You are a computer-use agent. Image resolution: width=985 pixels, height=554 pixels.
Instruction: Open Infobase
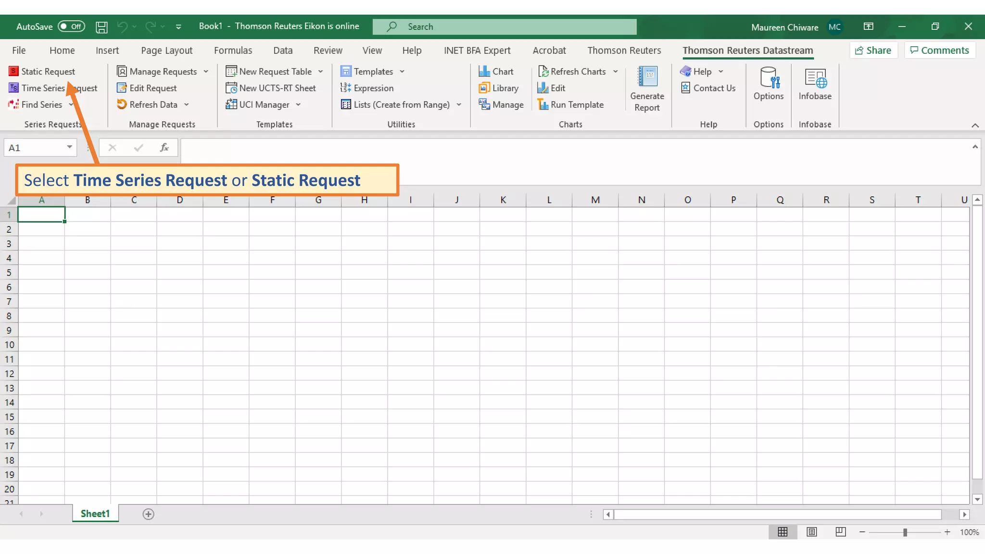point(815,83)
